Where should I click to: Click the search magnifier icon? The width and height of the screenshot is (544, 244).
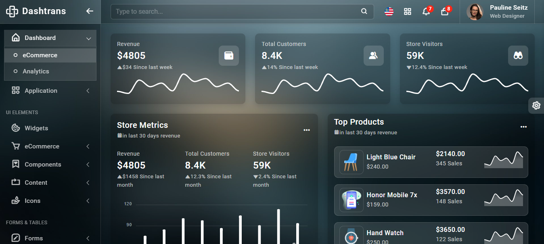click(x=364, y=11)
